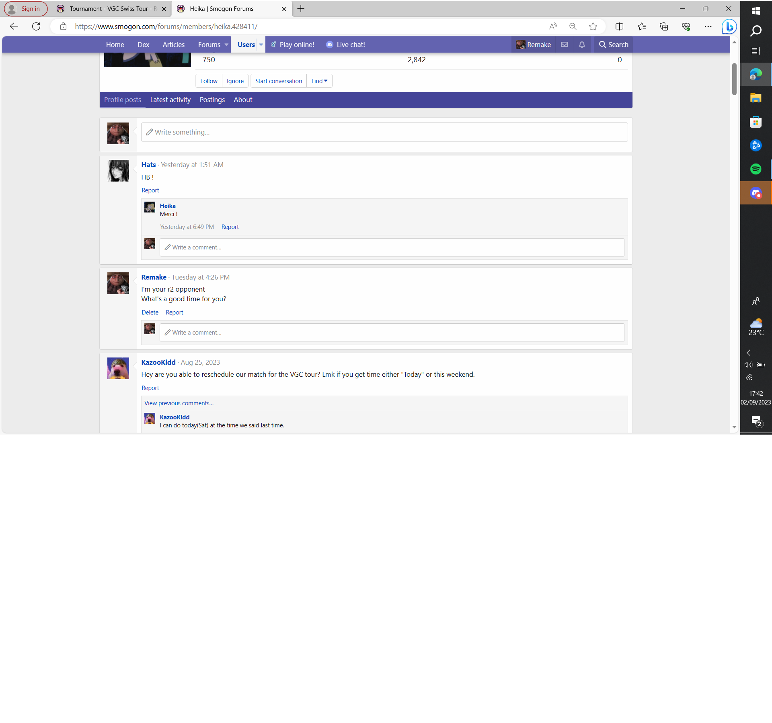The image size is (772, 723).
Task: Click the Follow button
Action: coord(209,81)
